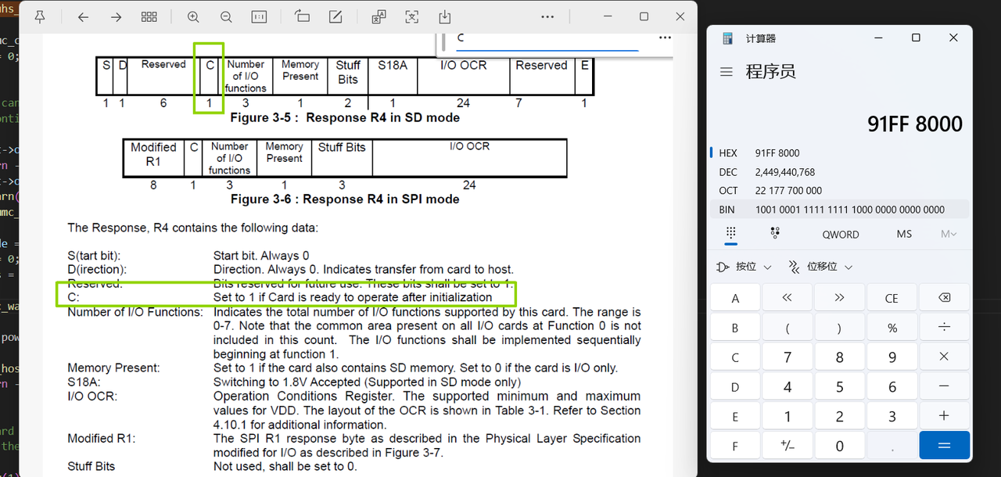The image size is (1001, 477).
Task: Open viewer toolbar more options menu
Action: click(x=547, y=17)
